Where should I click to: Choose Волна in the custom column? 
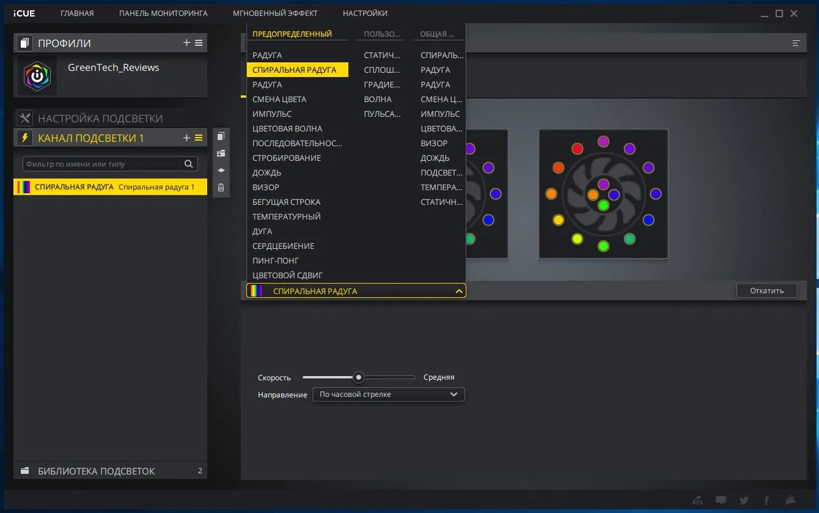tap(378, 99)
